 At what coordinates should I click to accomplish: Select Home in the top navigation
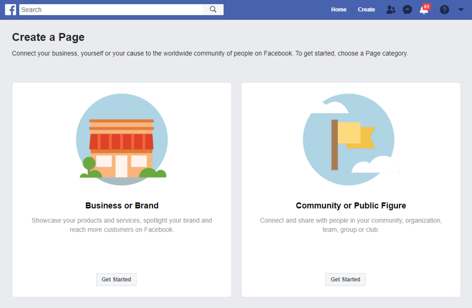[x=339, y=9]
